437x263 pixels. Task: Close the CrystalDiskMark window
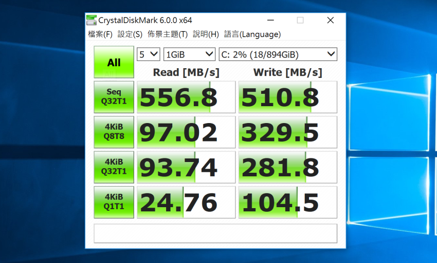pos(330,21)
